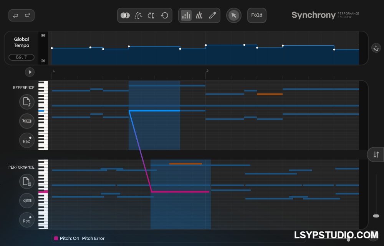Click the redo arrow control
Image resolution: width=384 pixels, height=246 pixels.
27,15
